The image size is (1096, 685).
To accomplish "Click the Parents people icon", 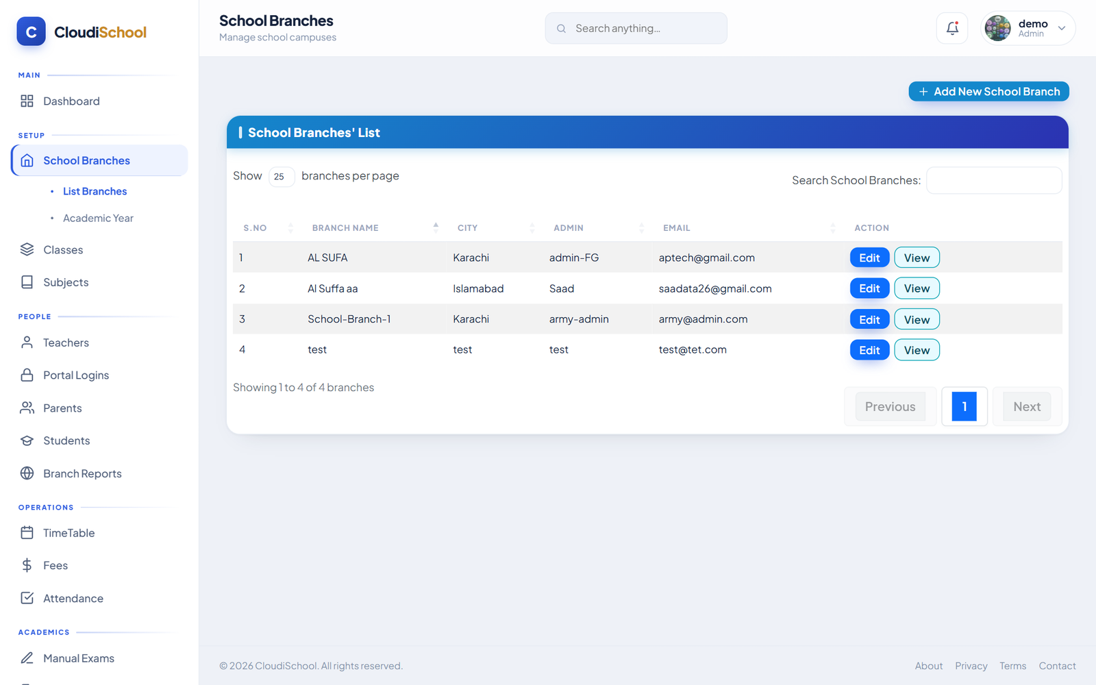I will (x=27, y=408).
